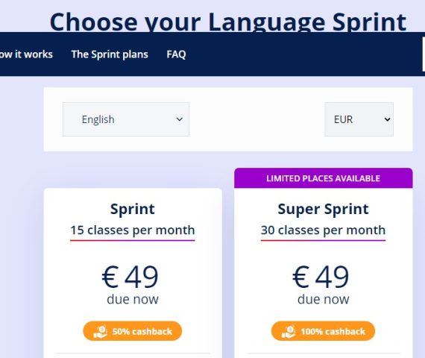The width and height of the screenshot is (425, 358).
Task: Click the 50% cashback badge
Action: (132, 331)
